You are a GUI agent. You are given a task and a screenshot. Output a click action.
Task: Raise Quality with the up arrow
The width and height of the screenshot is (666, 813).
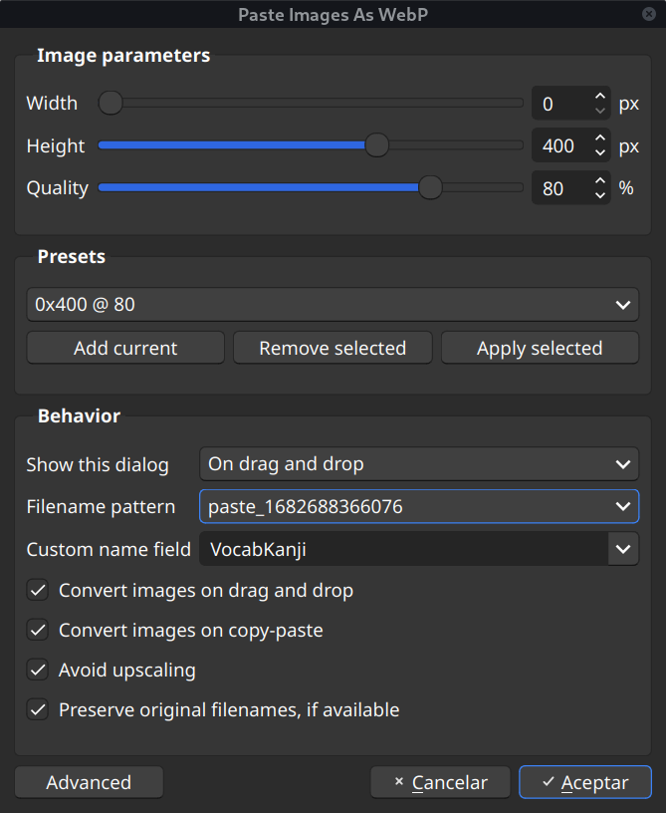(599, 181)
